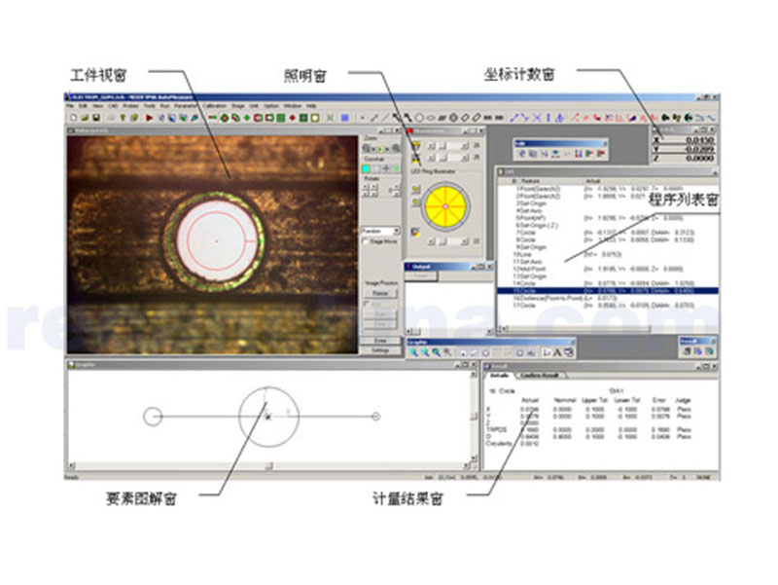The image size is (778, 585).
Task: Click the Freeze button in the video panel
Action: click(x=380, y=293)
